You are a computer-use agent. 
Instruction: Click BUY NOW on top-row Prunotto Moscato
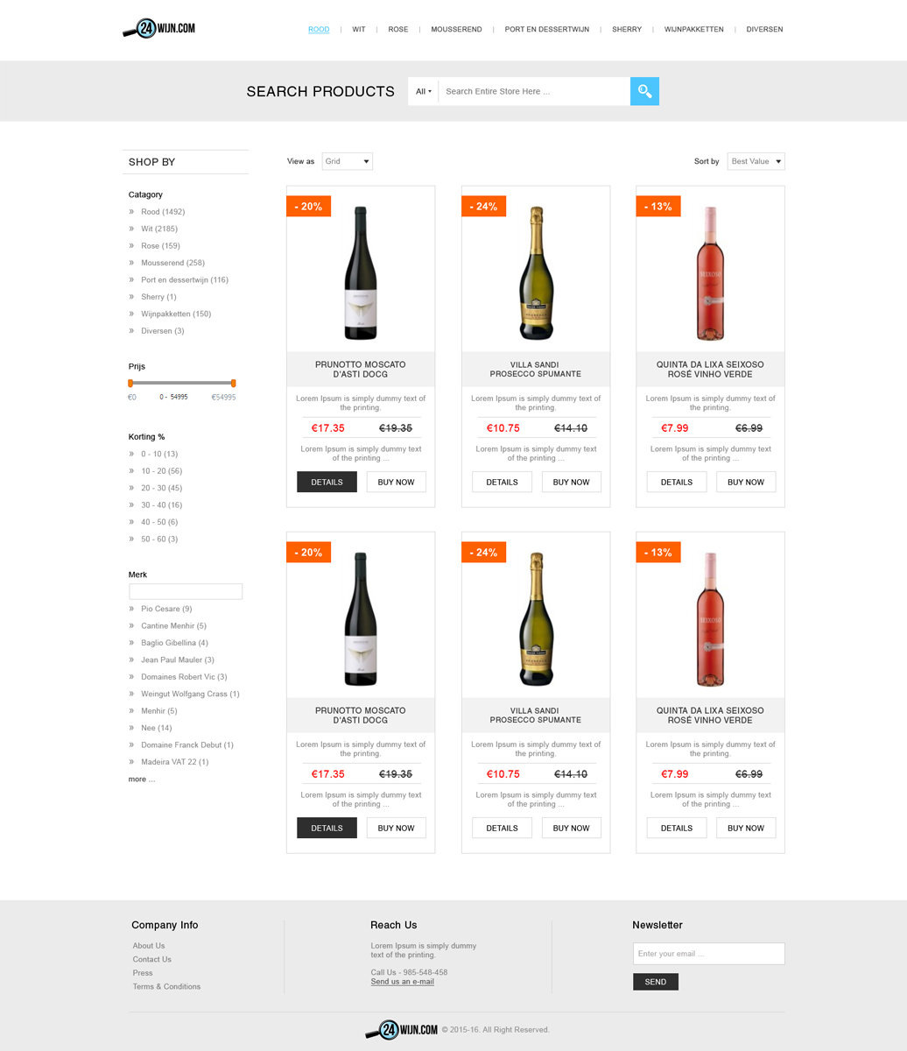click(x=397, y=482)
